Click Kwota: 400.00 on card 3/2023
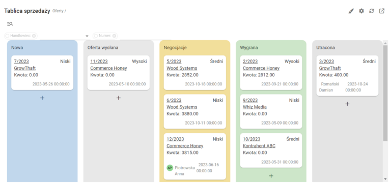The image size is (391, 183). tap(334, 75)
